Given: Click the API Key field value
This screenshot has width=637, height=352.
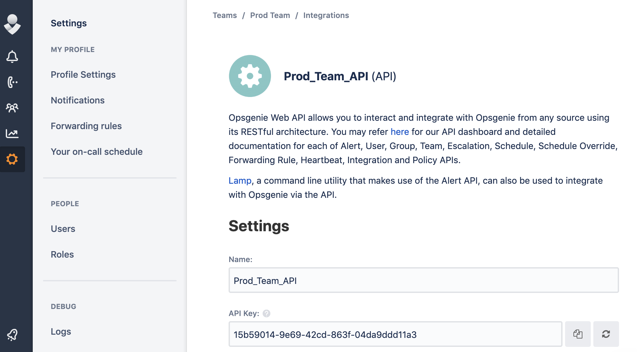Looking at the screenshot, I should 395,334.
